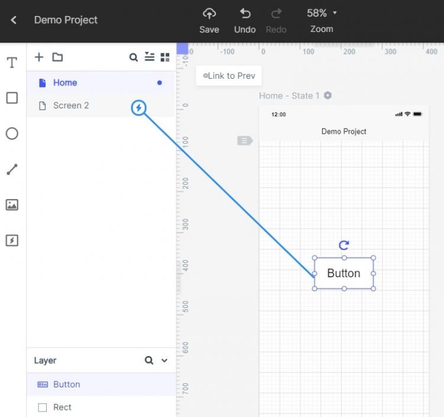Select the Button widget on the canvas
444x417 pixels.
(x=344, y=273)
